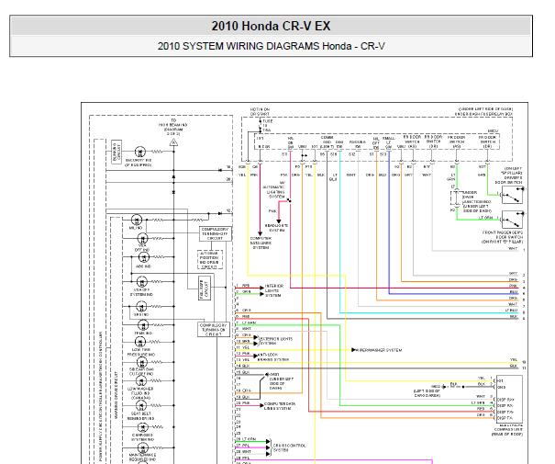Click the 'EXTERIOR LIGHTS SYSTEM' label
The height and width of the screenshot is (464, 555).
276,341
